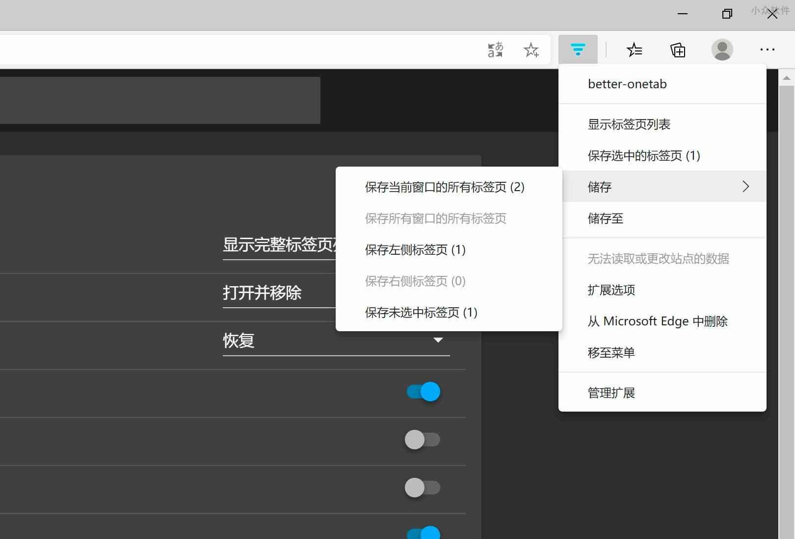Image resolution: width=795 pixels, height=539 pixels.
Task: Open the user profile avatar
Action: click(722, 49)
